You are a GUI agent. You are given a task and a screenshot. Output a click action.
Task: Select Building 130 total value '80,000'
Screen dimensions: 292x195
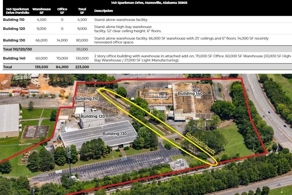[82, 40]
